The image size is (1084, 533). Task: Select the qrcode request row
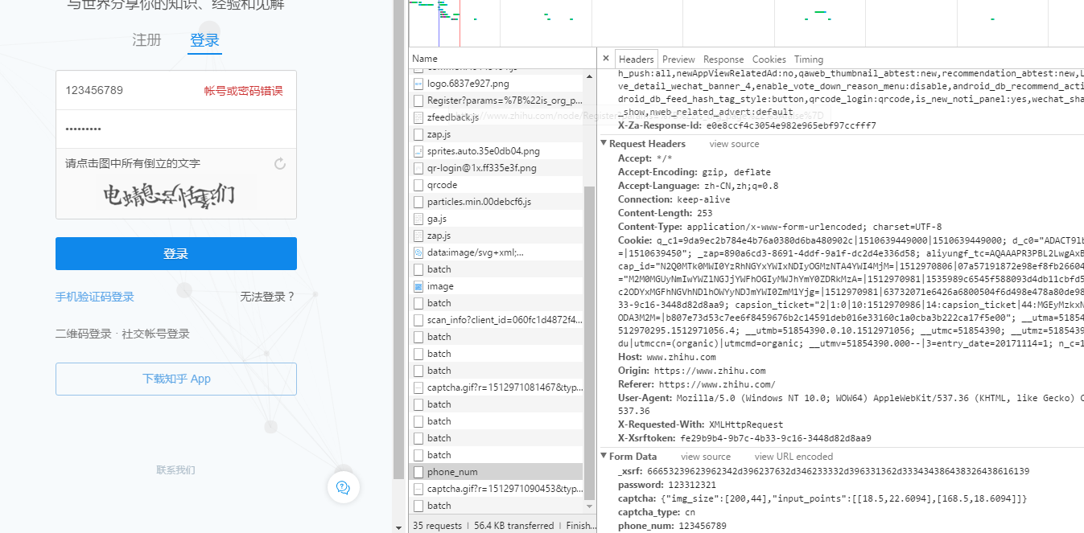pos(497,185)
